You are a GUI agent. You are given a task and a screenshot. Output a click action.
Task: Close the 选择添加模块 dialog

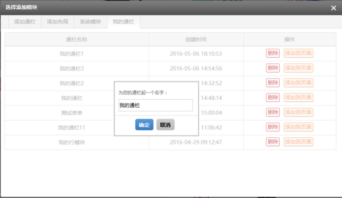tap(334, 8)
